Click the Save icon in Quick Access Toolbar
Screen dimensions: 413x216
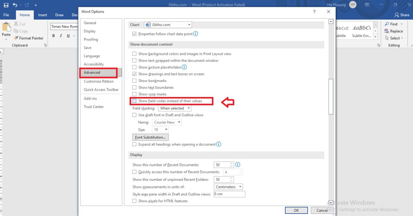[x=6, y=5]
